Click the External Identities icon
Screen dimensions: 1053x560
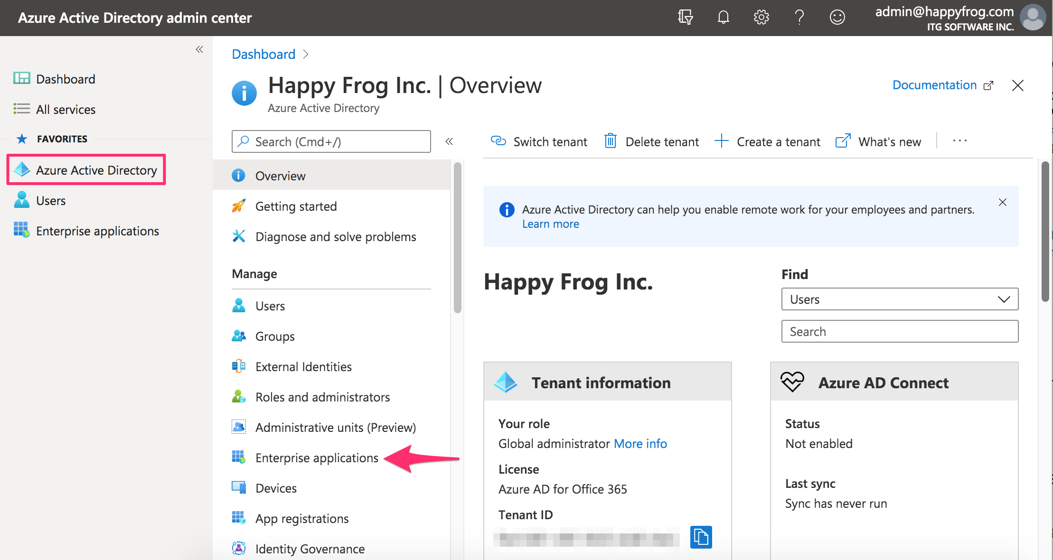[x=238, y=366]
